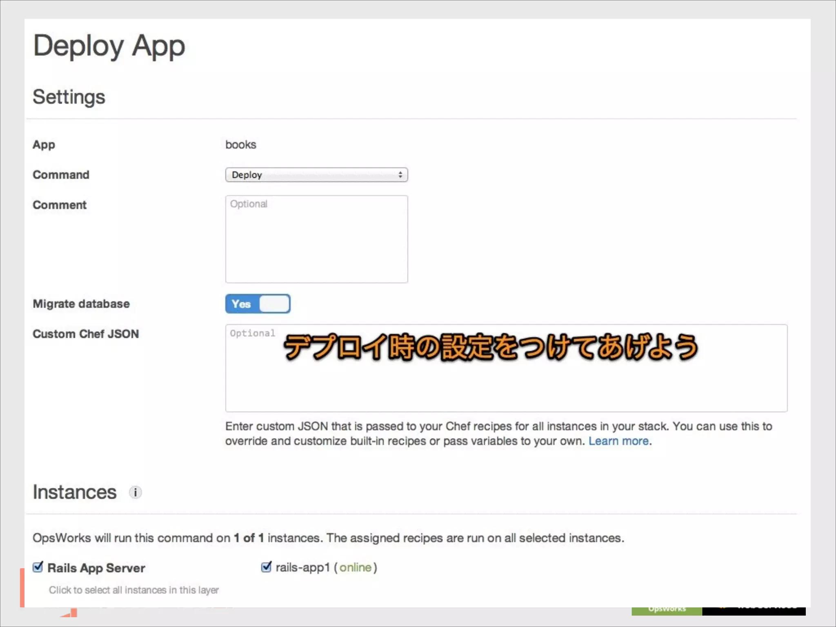836x627 pixels.
Task: Focus the Custom Chef JSON text box
Action: coord(506,388)
